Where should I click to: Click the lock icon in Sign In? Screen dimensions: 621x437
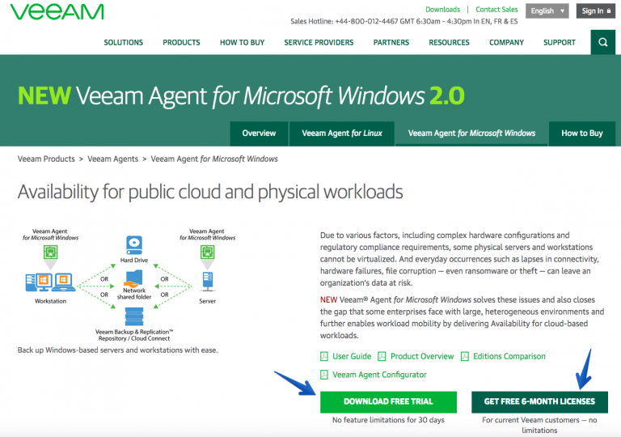click(x=609, y=11)
